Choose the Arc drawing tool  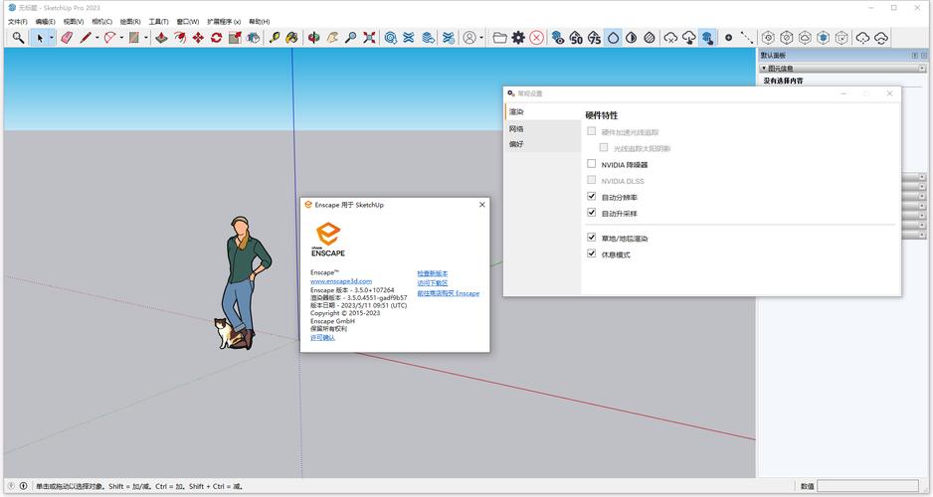pyautogui.click(x=110, y=38)
